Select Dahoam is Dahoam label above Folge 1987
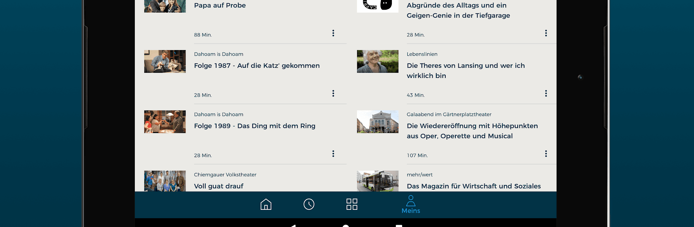Viewport: 694px width, 227px height. point(218,54)
